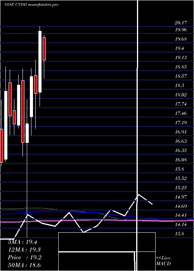Click the <<Live MACD label
The width and height of the screenshot is (194, 271).
coord(163,261)
